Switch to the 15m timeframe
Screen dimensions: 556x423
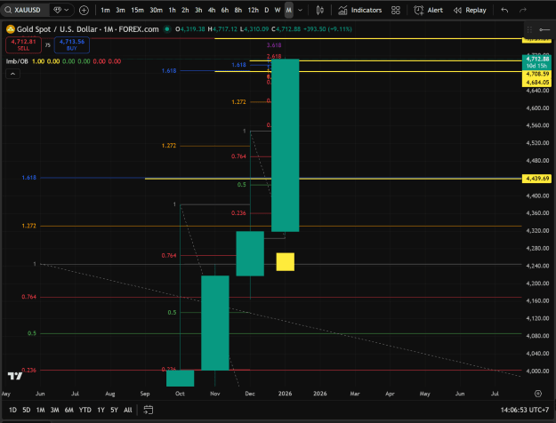[x=137, y=11]
